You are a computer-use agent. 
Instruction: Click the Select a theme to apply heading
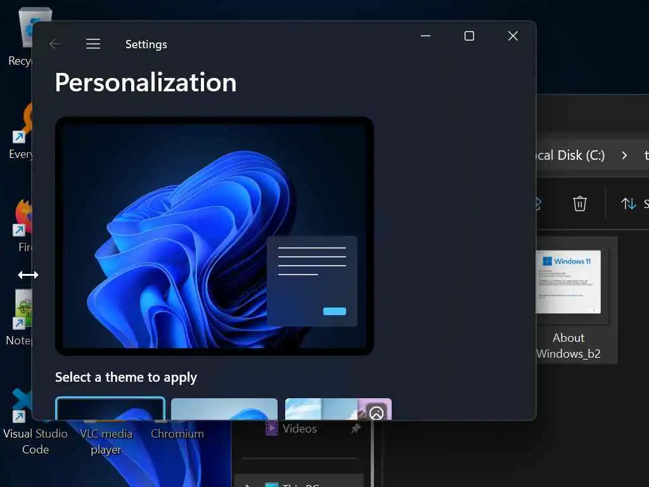coord(126,377)
